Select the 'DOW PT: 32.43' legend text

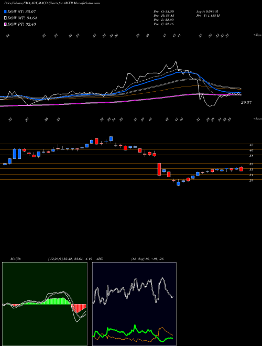tap(21, 24)
